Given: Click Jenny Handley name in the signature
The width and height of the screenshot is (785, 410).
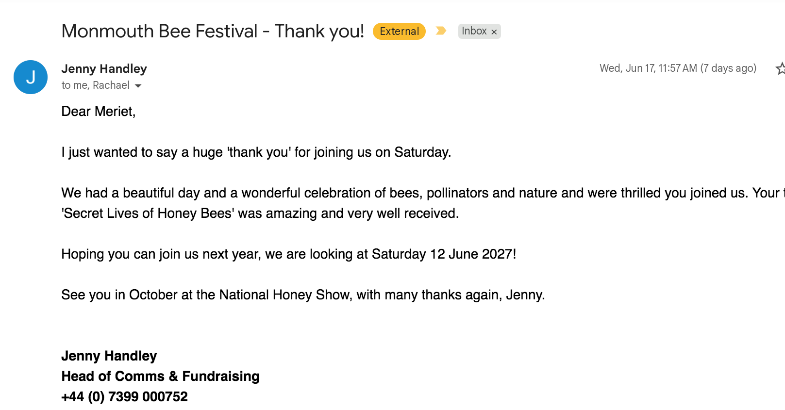Looking at the screenshot, I should click(x=109, y=356).
